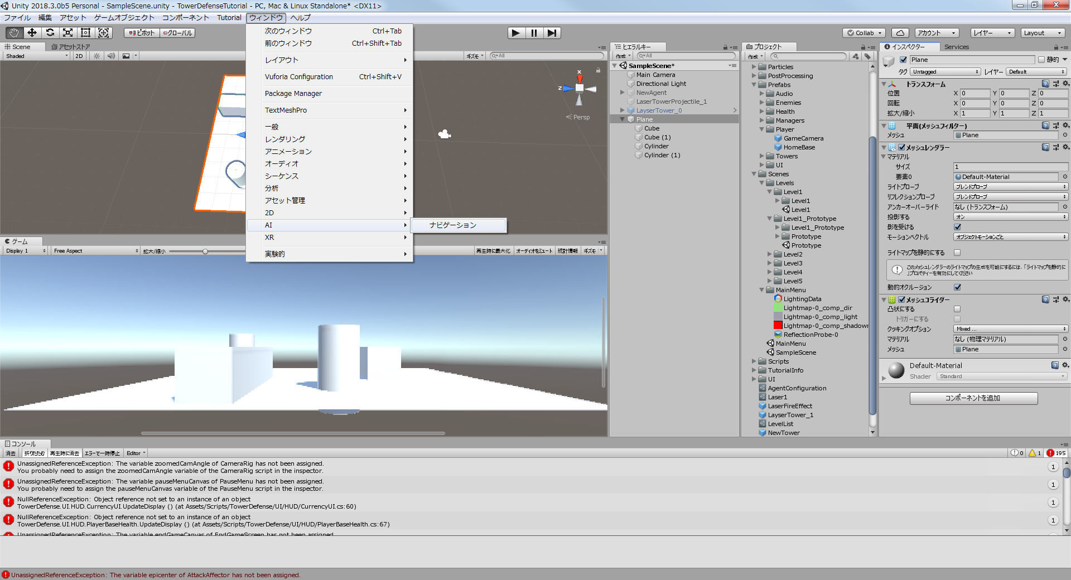Screen dimensions: 1071x580
Task: Open the TextMeshPro submenu
Action: [x=329, y=110]
